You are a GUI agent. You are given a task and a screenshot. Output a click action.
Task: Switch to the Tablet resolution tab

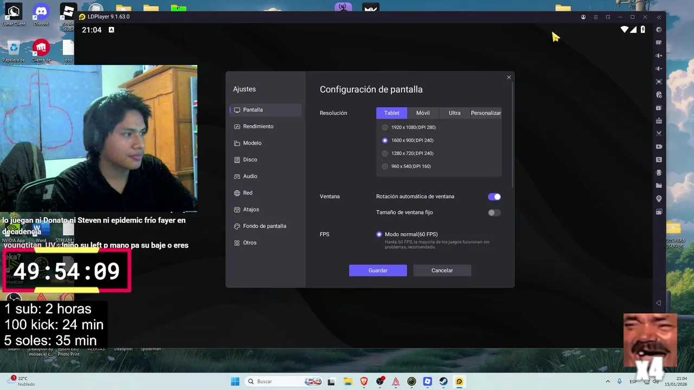[391, 113]
